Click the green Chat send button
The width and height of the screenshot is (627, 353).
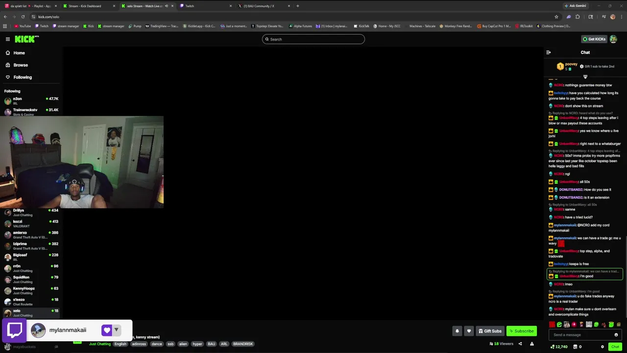point(615,347)
